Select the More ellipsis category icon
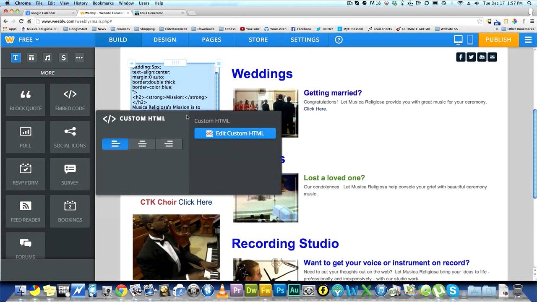Image resolution: width=537 pixels, height=302 pixels. 79,58
